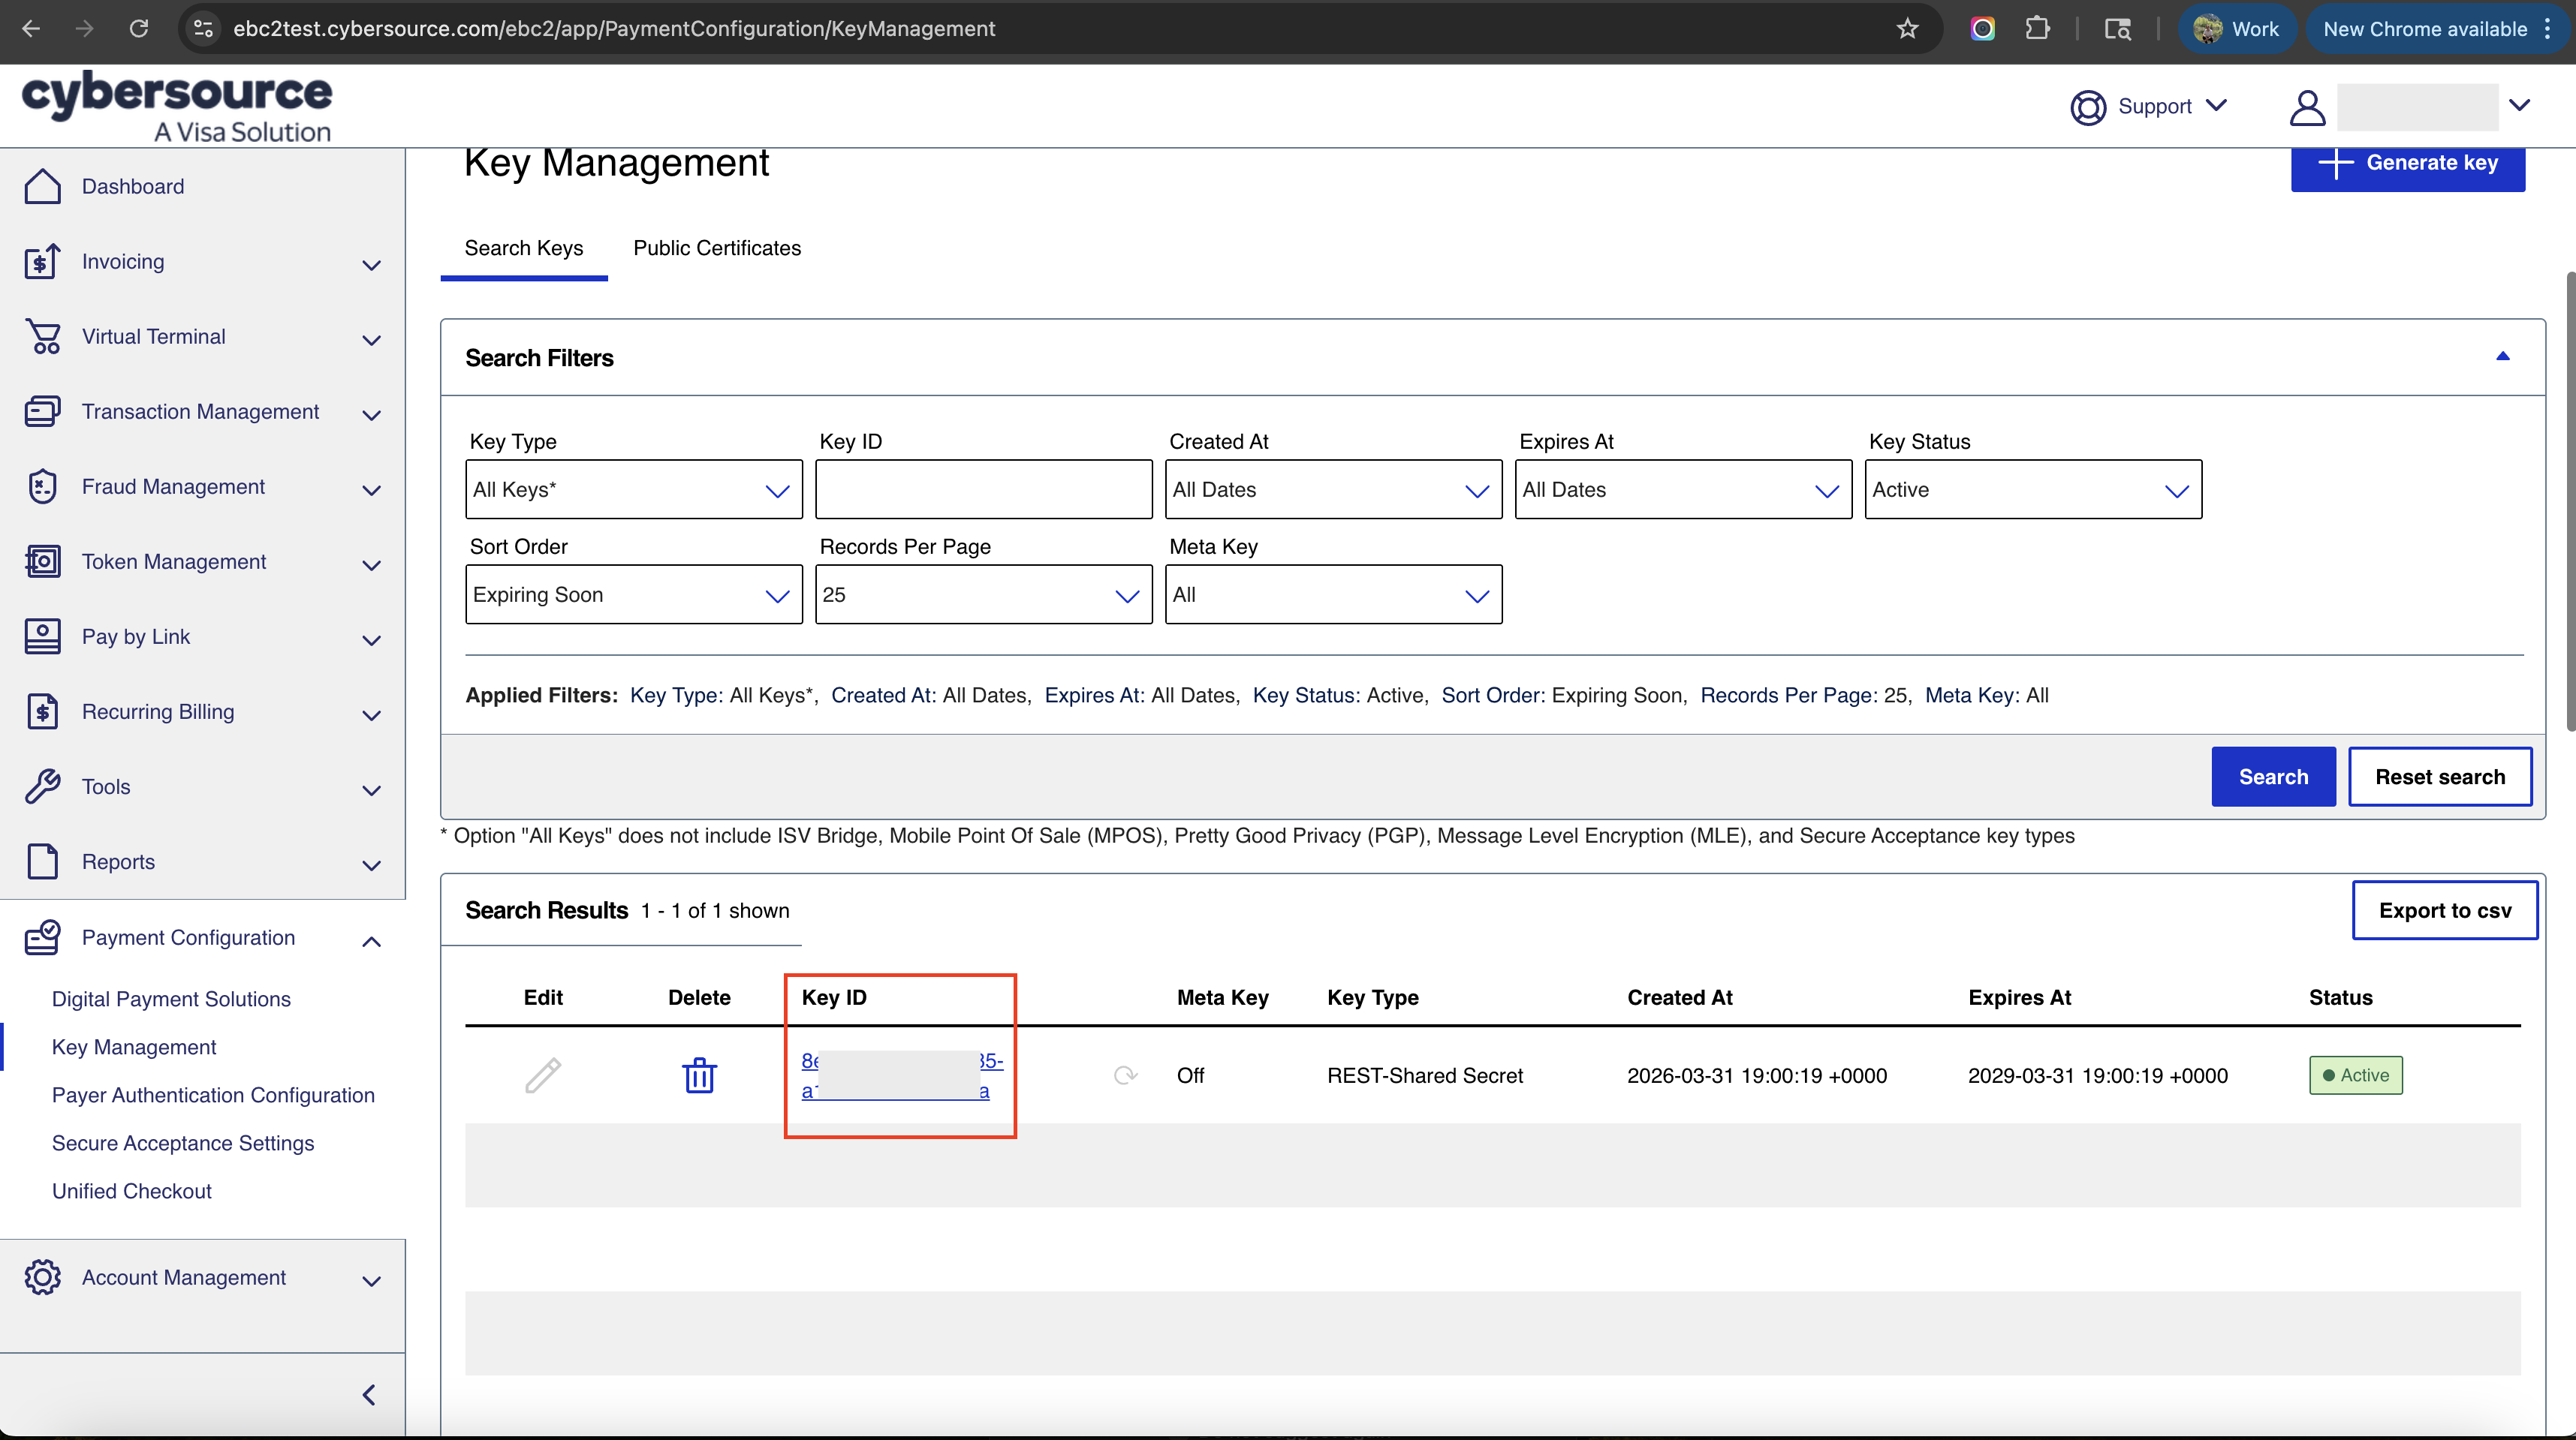Open the Key ID link in results
The height and width of the screenshot is (1440, 2576).
point(902,1075)
